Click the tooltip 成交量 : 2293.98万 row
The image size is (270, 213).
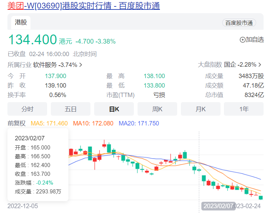tap(38, 191)
